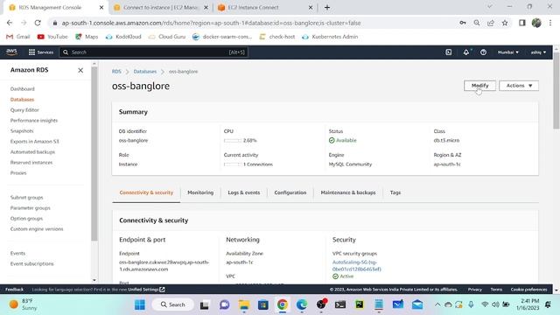Viewport: 560px width, 315px height.
Task: Click the Windows taskbar Search box
Action: (x=173, y=304)
